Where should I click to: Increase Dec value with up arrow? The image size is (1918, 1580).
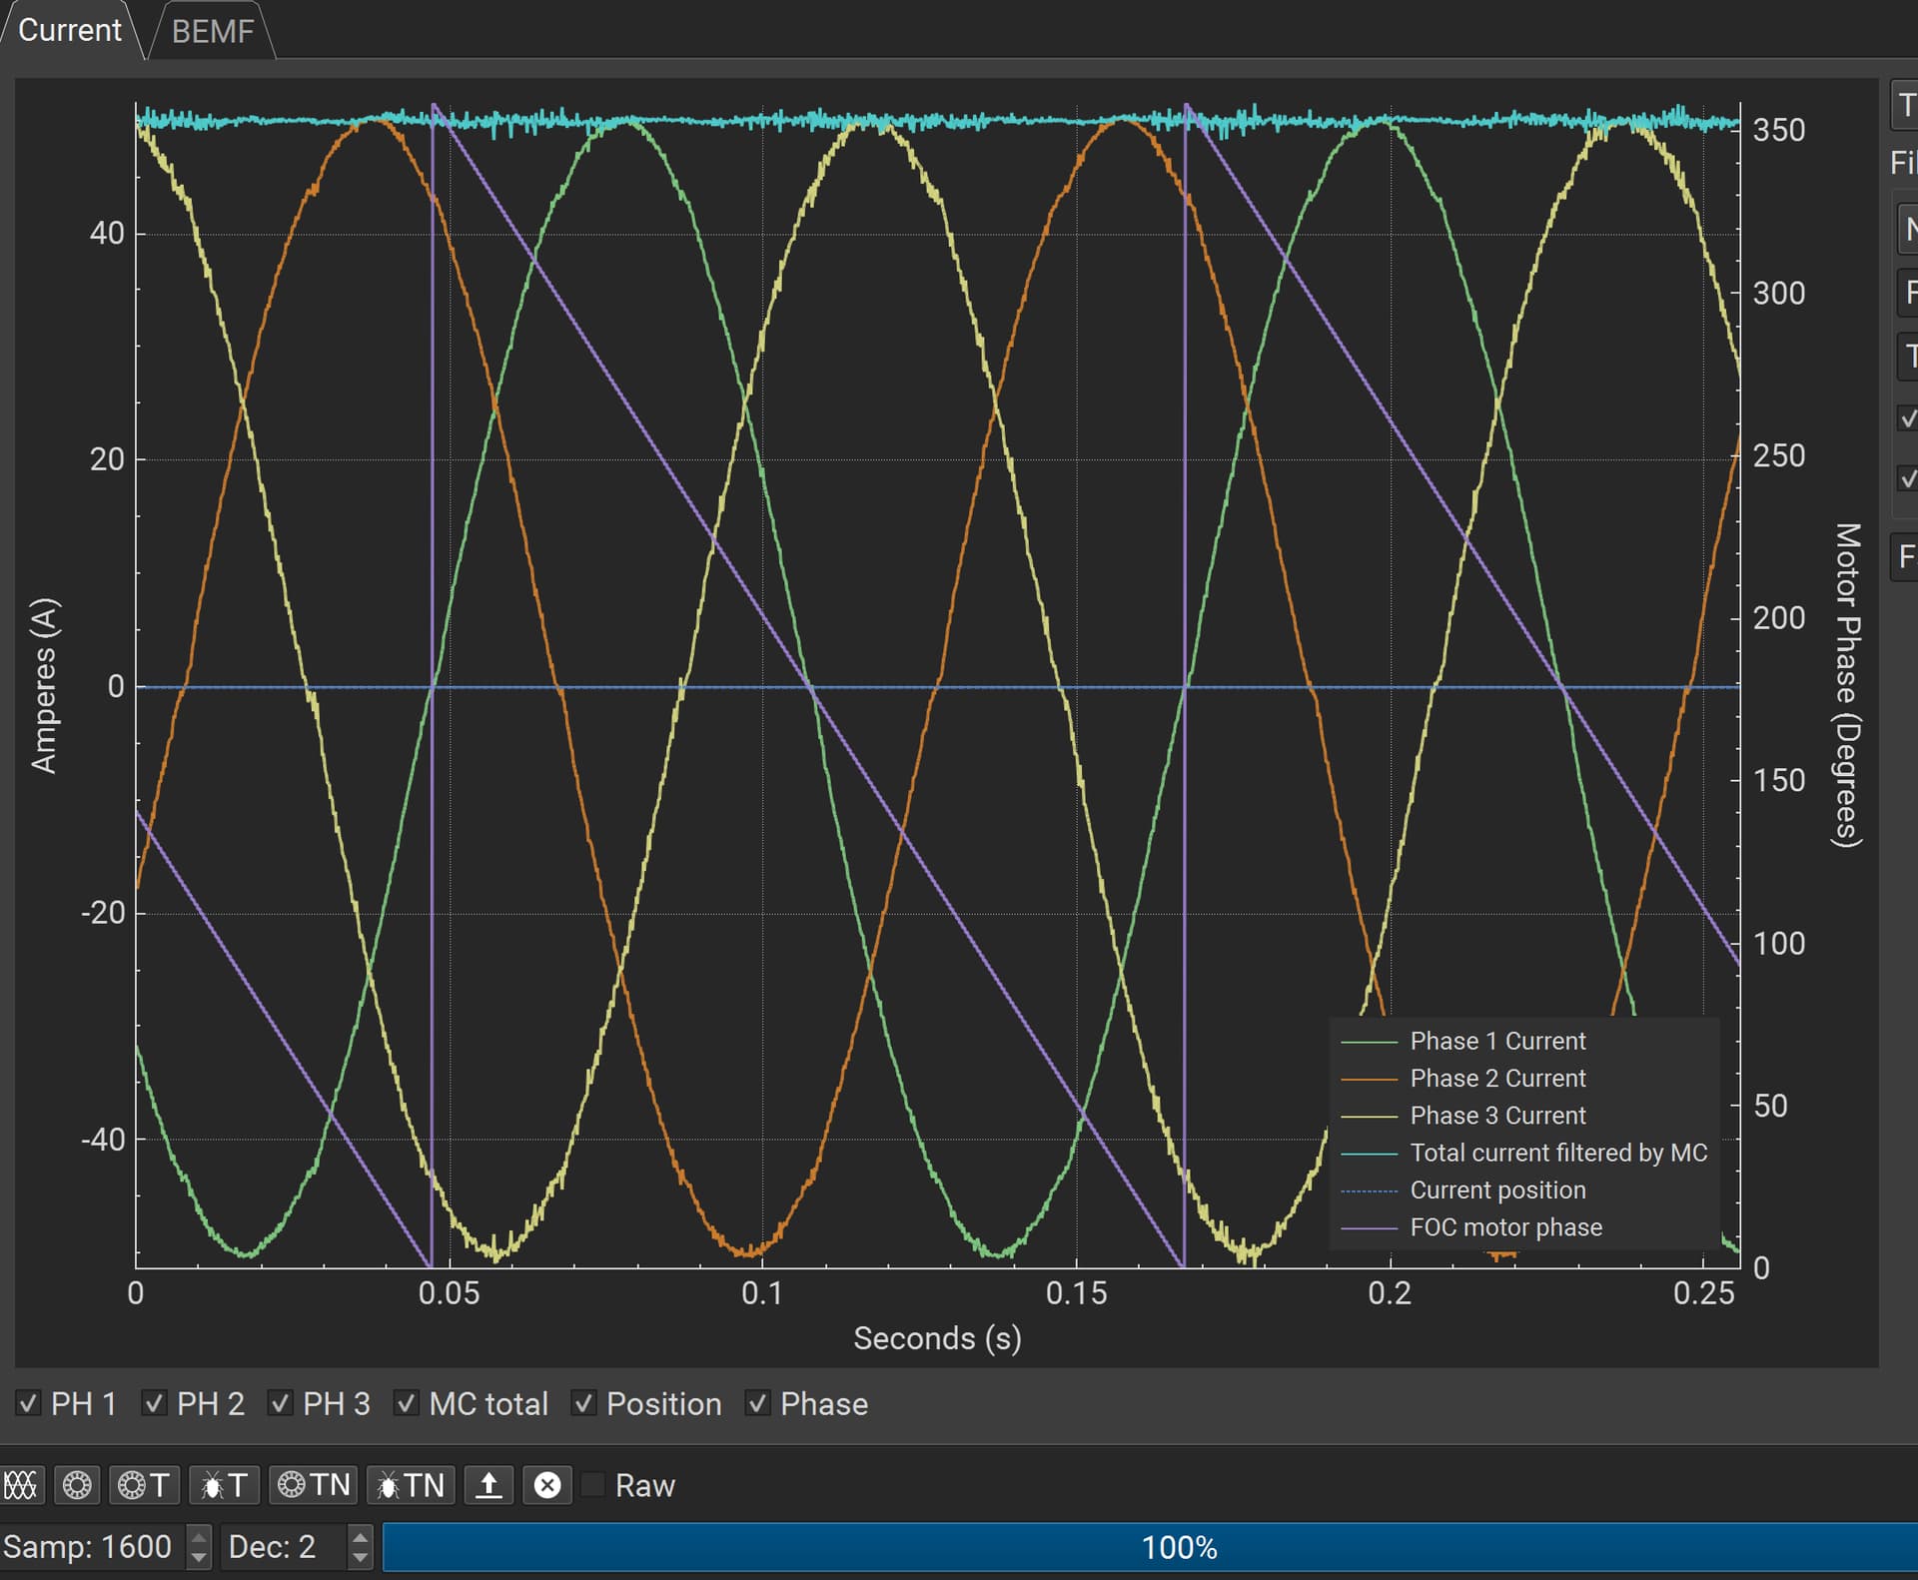tap(360, 1537)
